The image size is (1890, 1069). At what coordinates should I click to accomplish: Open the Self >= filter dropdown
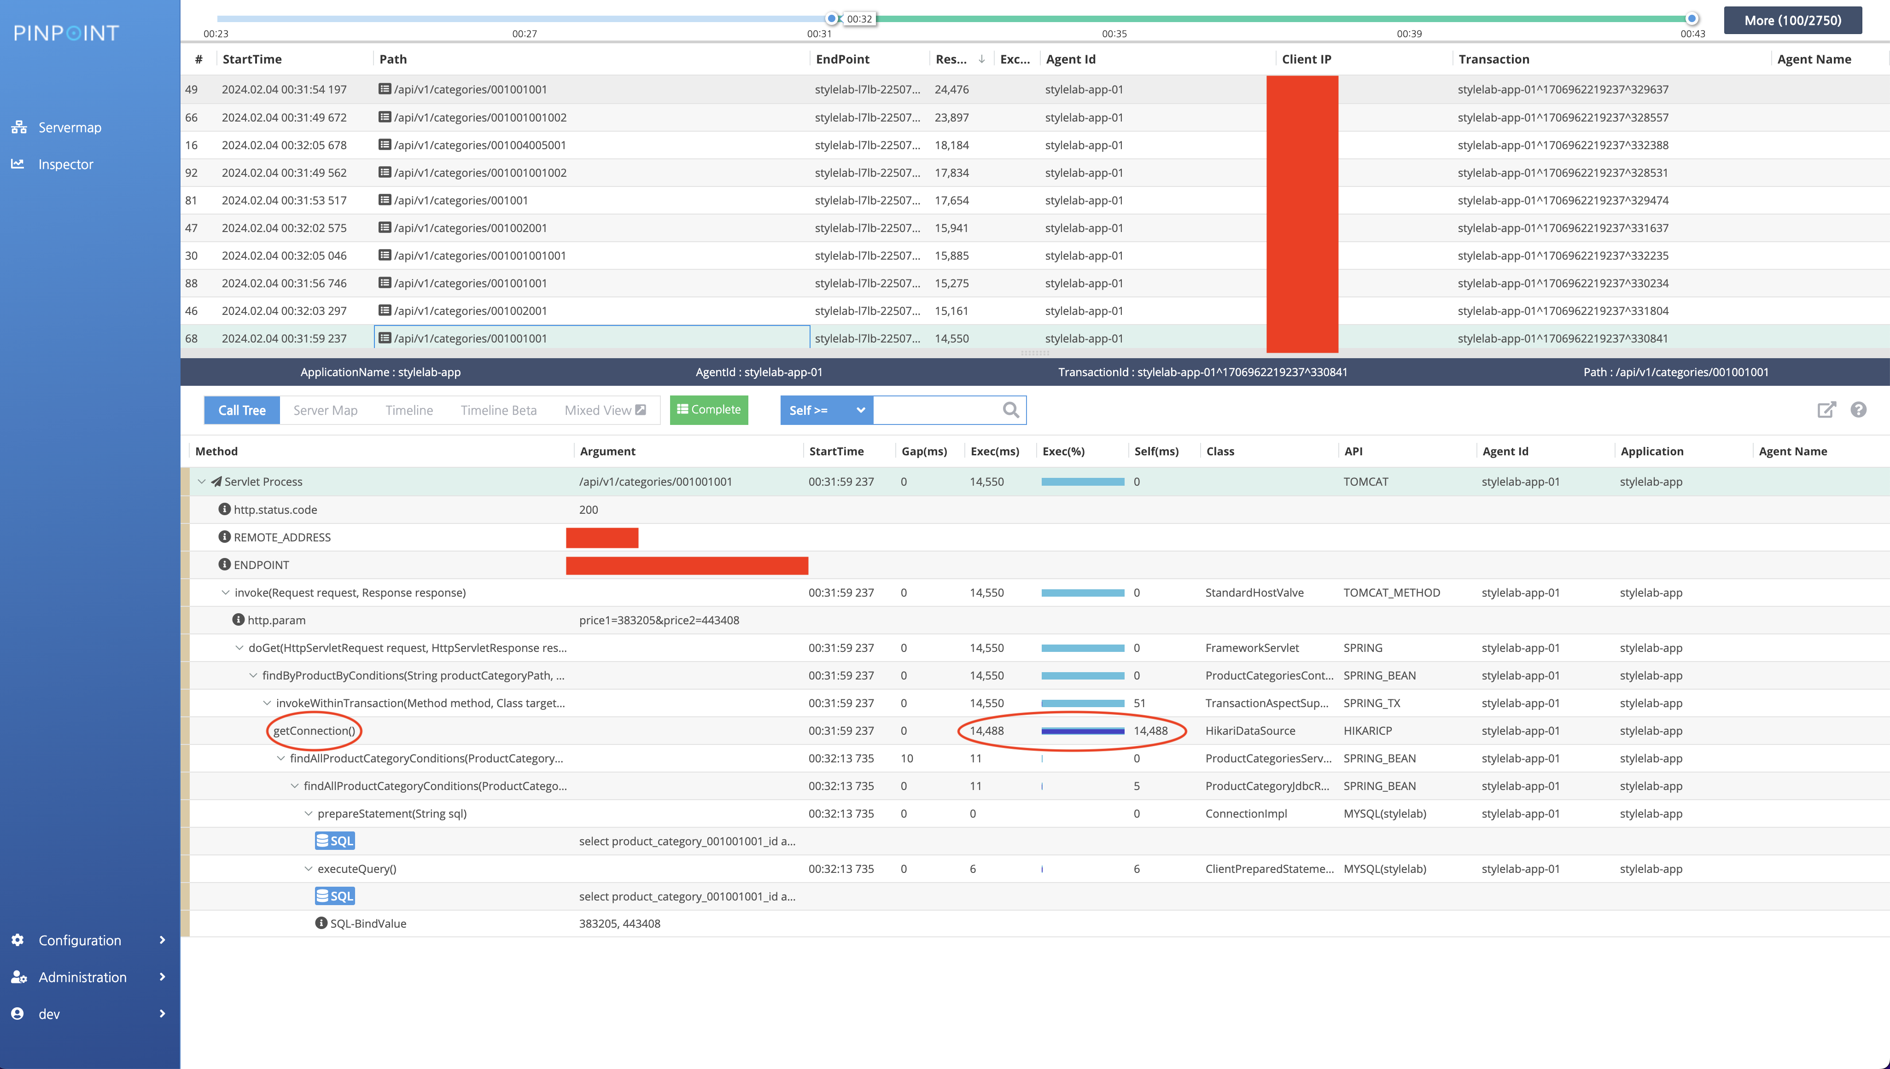click(826, 410)
